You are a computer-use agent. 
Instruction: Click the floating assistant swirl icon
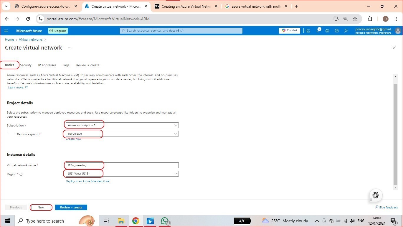coord(376,195)
